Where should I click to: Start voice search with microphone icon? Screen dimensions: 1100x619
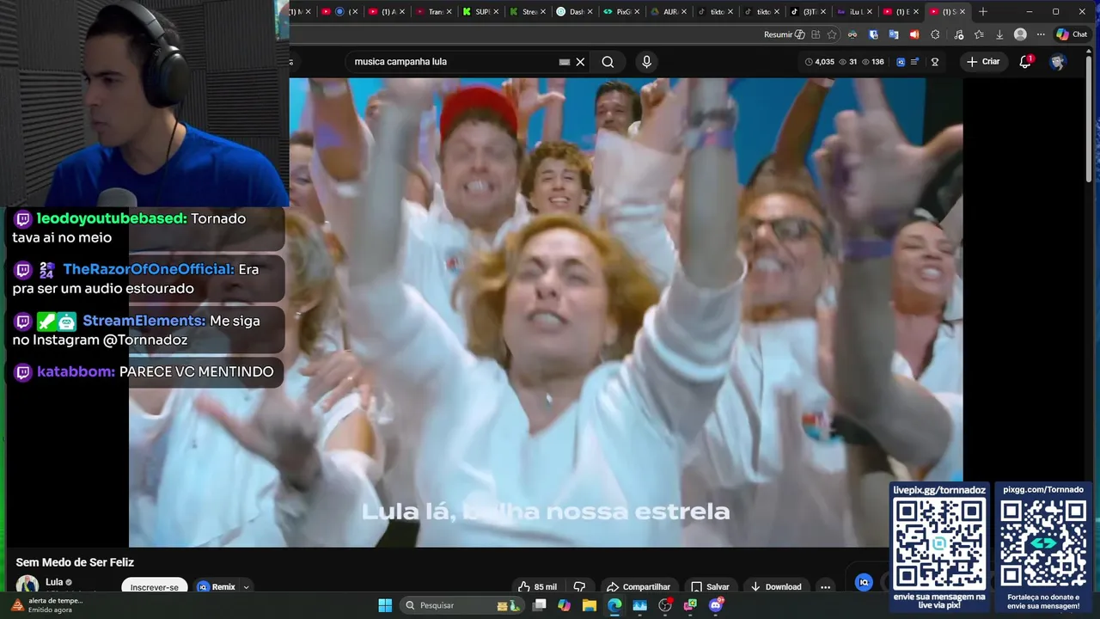click(x=646, y=62)
